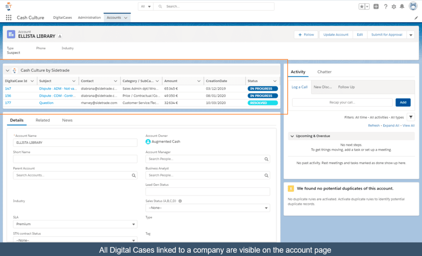
Task: Click the Update Account button
Action: pyautogui.click(x=336, y=35)
